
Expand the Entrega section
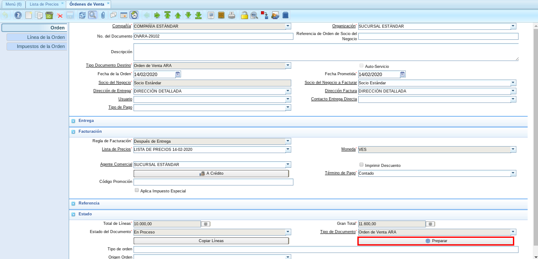[73, 121]
